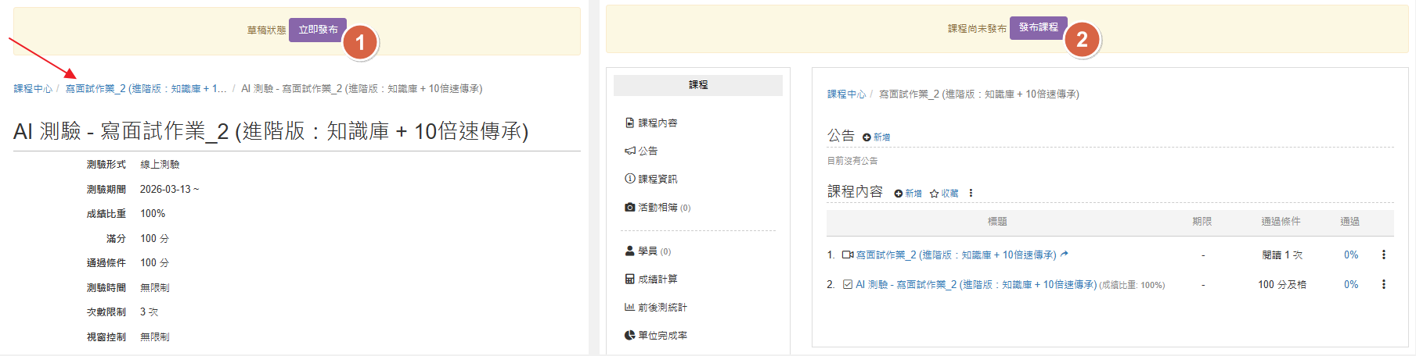Open 前後測統計 bar chart icon
The image size is (1416, 356).
coord(629,308)
